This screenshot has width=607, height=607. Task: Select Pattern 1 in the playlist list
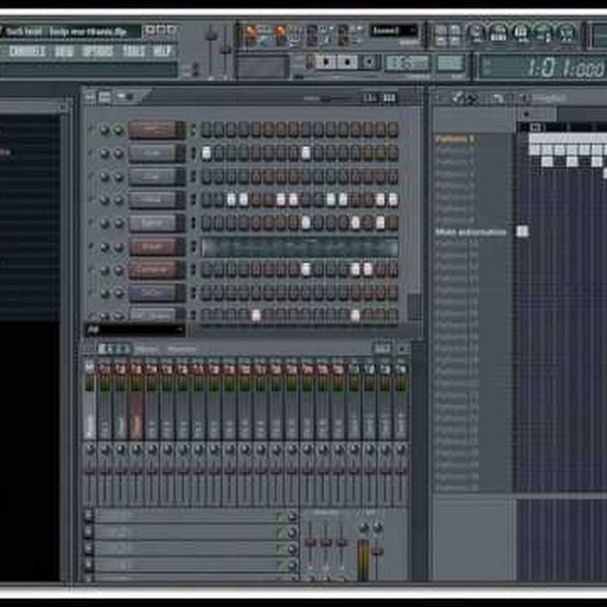pyautogui.click(x=455, y=140)
